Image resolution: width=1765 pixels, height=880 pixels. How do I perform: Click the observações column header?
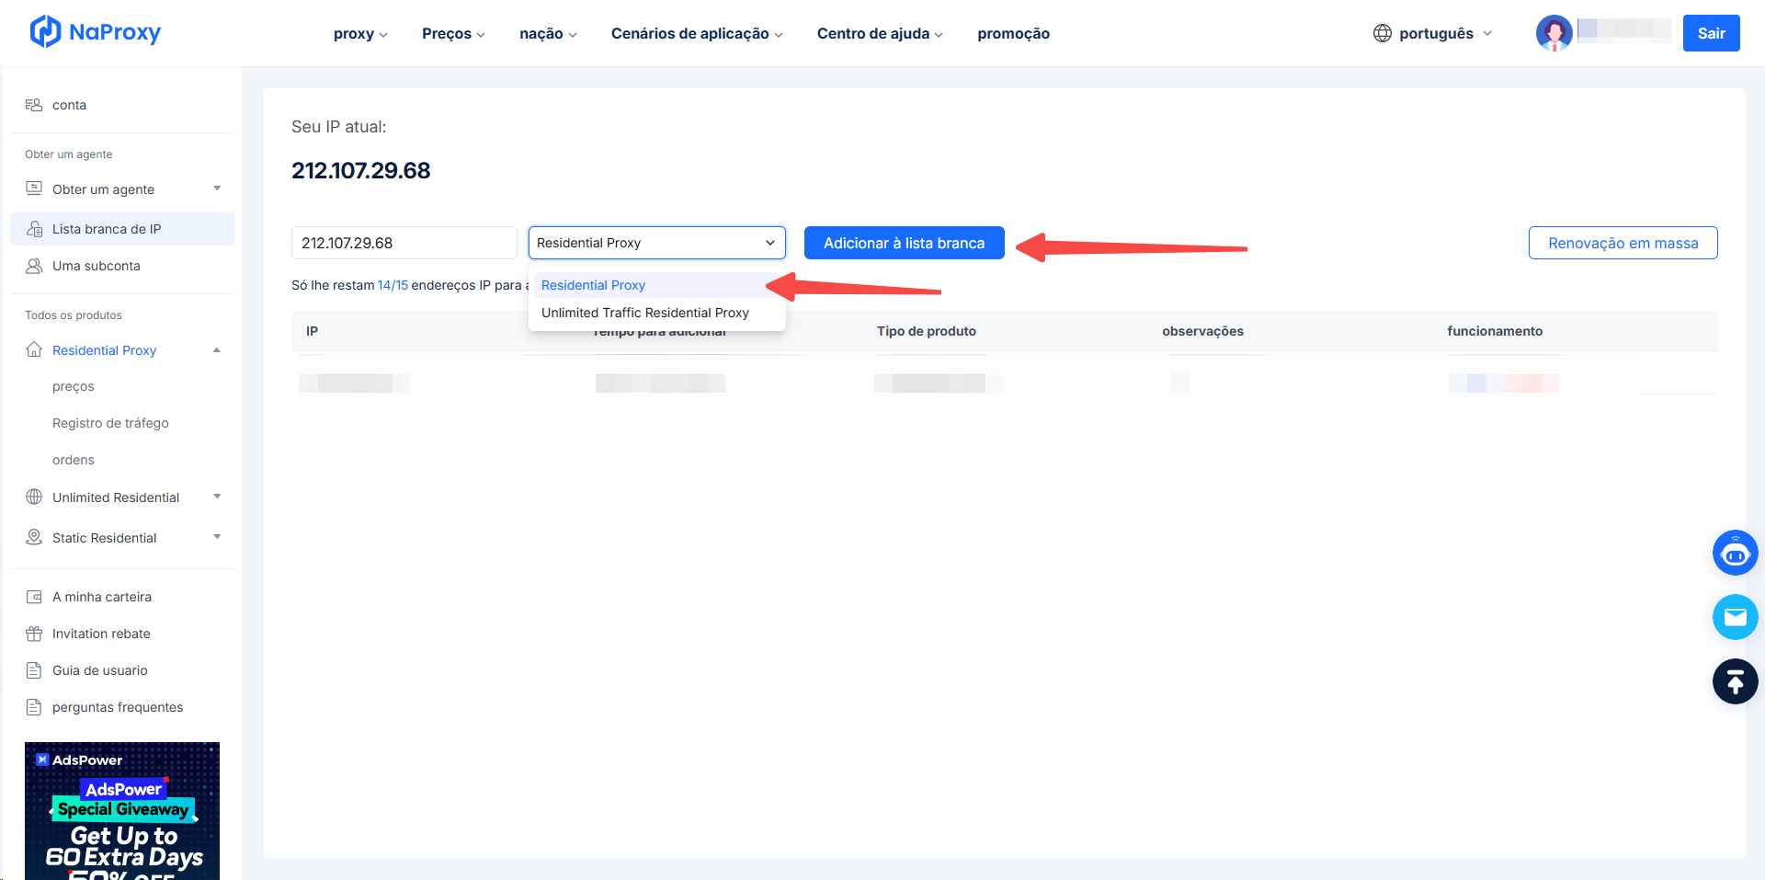[x=1202, y=331]
